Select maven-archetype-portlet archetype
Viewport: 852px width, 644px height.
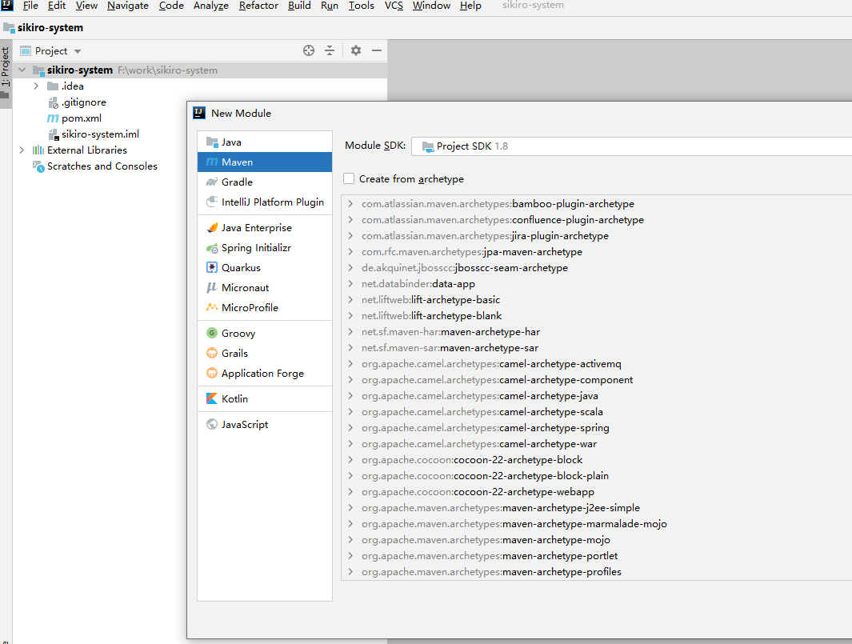click(x=489, y=556)
